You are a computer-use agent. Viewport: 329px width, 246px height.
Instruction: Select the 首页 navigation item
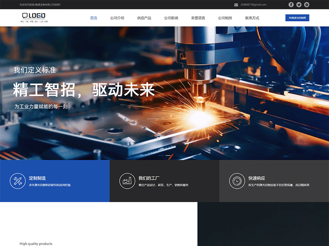[x=93, y=18]
